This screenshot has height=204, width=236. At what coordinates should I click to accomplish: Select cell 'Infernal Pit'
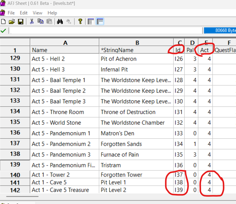click(x=136, y=69)
